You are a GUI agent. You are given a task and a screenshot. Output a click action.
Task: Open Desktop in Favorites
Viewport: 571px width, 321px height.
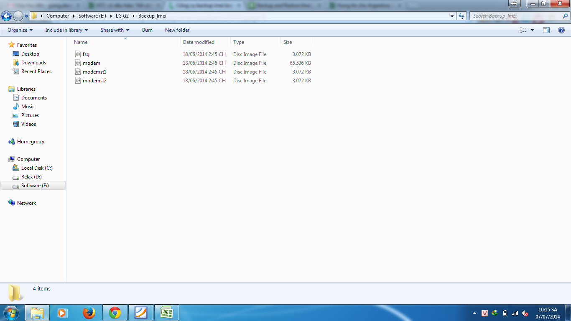point(30,54)
